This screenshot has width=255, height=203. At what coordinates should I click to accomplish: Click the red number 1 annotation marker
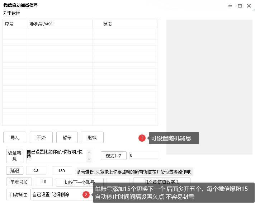tap(142, 138)
